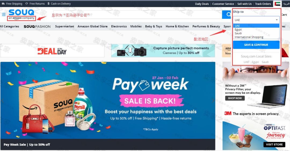Click the Free Returns circular arrow icon
Viewport: 290px width, 151px height.
point(27,3)
